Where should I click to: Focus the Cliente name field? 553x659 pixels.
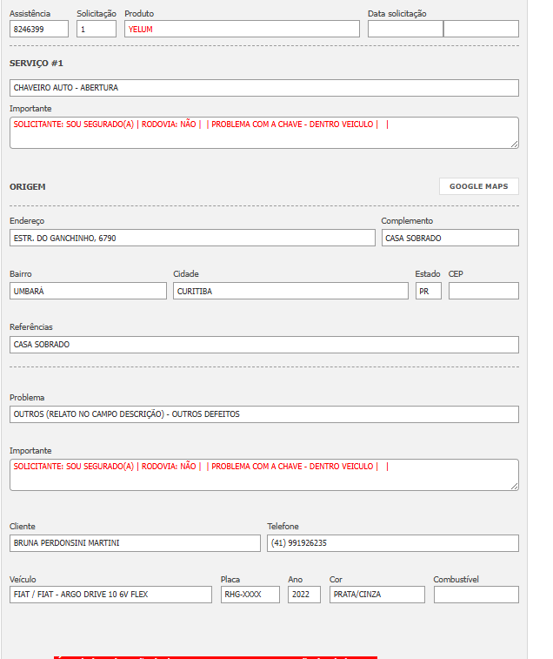tap(135, 543)
